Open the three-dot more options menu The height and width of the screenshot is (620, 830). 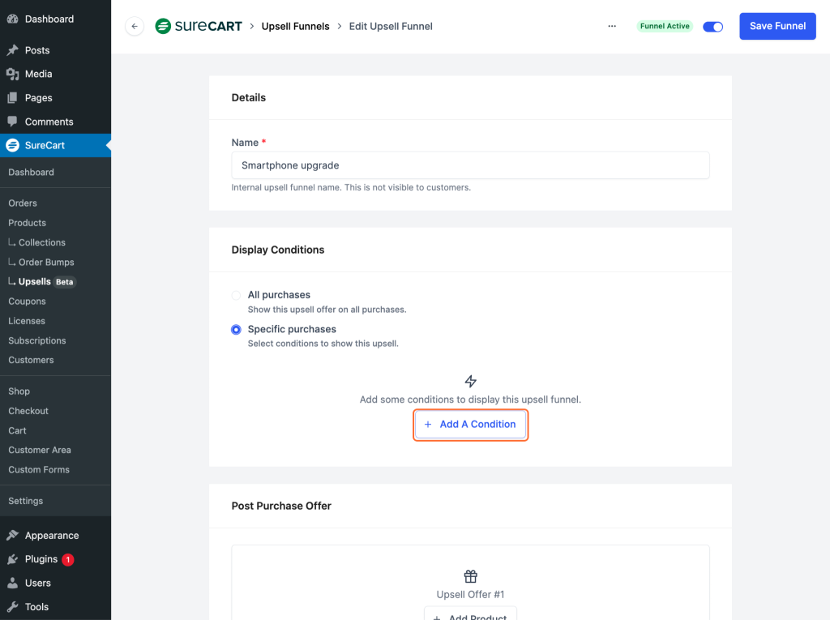(x=612, y=26)
